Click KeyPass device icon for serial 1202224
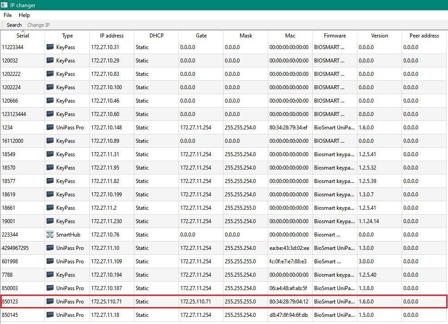The image size is (448, 324). tap(50, 87)
